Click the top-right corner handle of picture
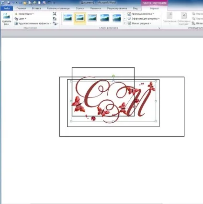The height and width of the screenshot is (204, 203). pyautogui.click(x=156, y=81)
